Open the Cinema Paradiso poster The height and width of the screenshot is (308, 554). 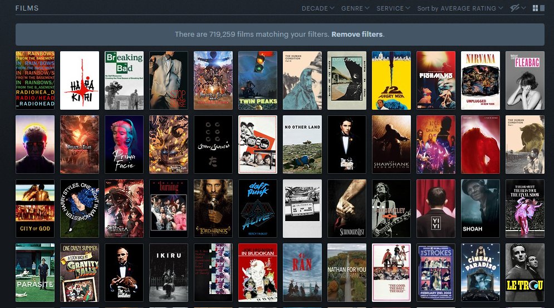click(x=480, y=272)
